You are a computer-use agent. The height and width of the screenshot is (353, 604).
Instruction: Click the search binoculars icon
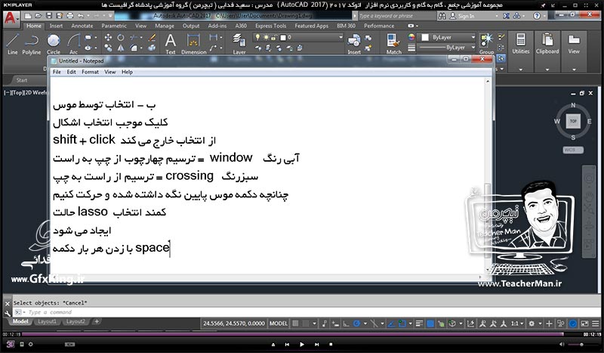442,16
